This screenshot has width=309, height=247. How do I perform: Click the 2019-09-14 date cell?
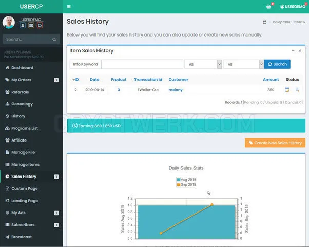(x=94, y=90)
